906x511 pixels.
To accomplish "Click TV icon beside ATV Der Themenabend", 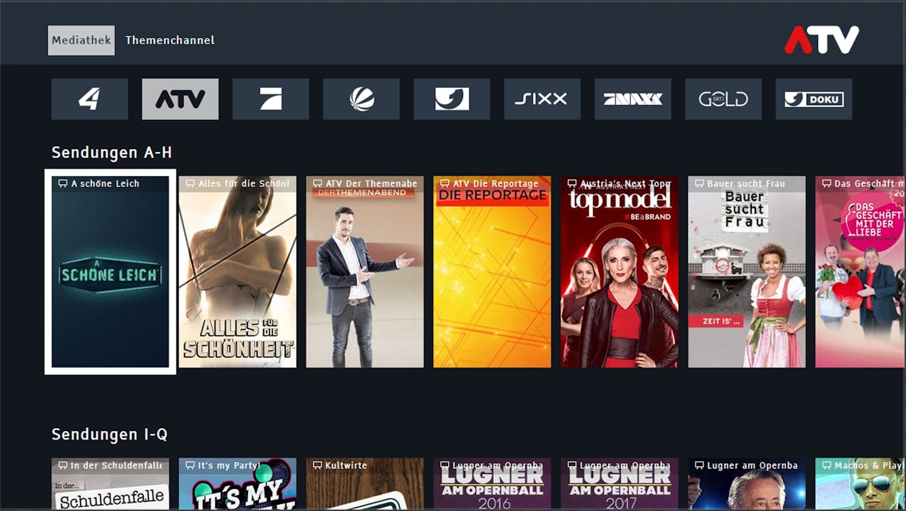I will tap(317, 183).
